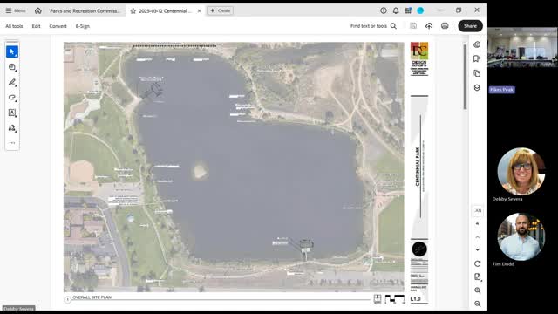Viewport: 558px width, 314px height.
Task: Click the Pikes Peak room video
Action: pos(522,47)
